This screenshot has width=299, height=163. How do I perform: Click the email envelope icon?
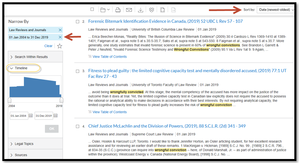point(129,10)
